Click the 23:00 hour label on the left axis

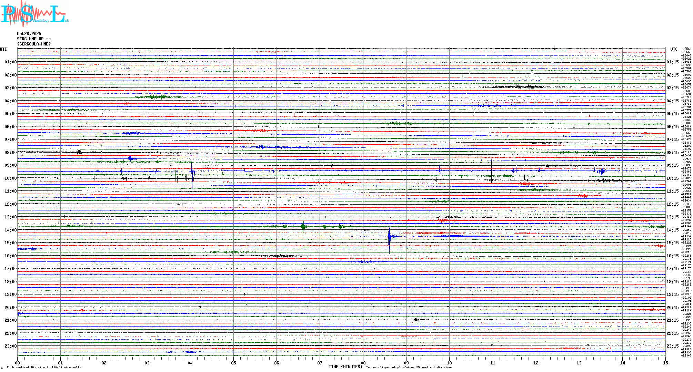coord(10,346)
